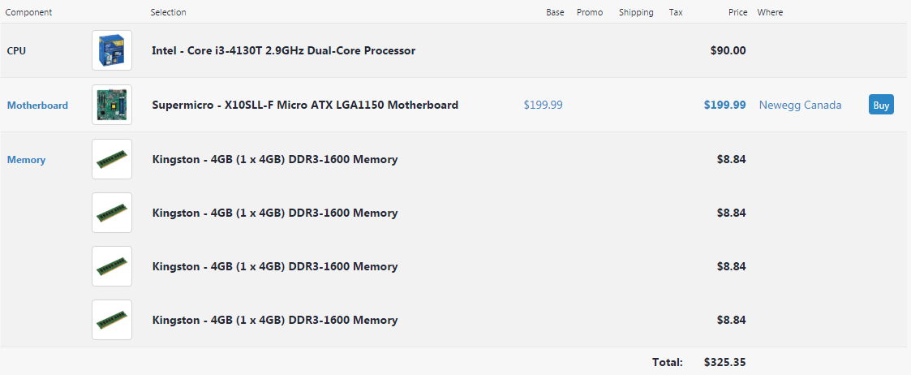Click the Price column header

pos(738,12)
